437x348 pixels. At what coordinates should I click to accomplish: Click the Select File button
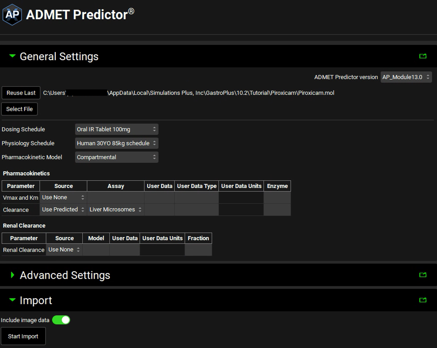click(x=19, y=109)
